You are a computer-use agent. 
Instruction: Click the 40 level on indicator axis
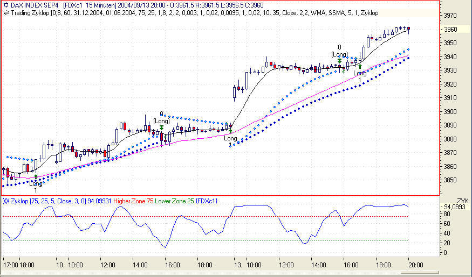pos(447,233)
